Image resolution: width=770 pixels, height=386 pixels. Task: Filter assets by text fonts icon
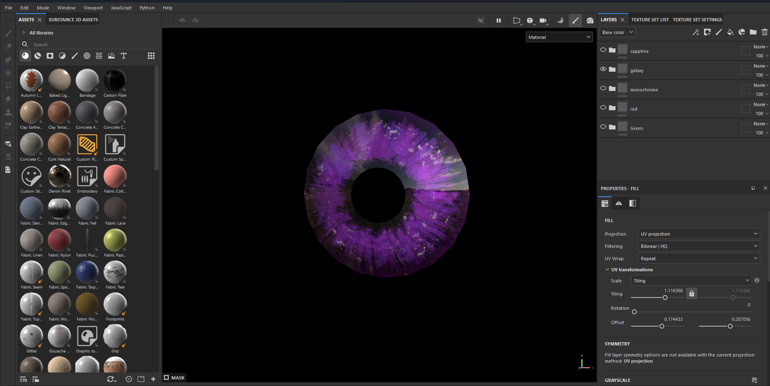(x=124, y=56)
